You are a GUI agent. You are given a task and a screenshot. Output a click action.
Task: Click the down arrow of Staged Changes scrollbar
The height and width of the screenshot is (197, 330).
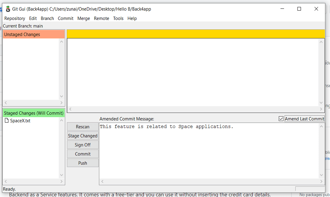(x=62, y=175)
